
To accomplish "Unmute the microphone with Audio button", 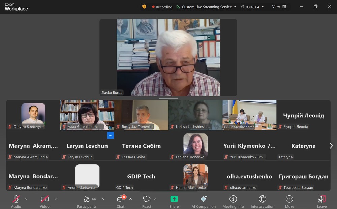I will pos(16,201).
